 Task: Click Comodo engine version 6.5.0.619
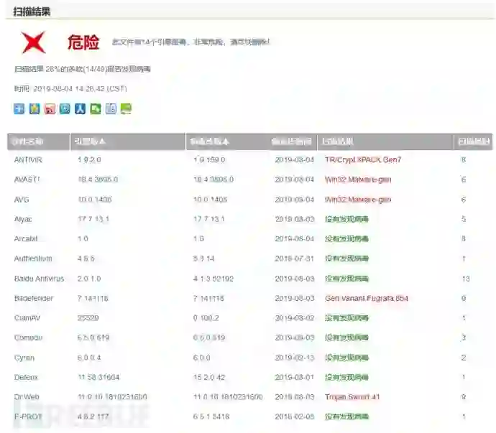pos(93,337)
